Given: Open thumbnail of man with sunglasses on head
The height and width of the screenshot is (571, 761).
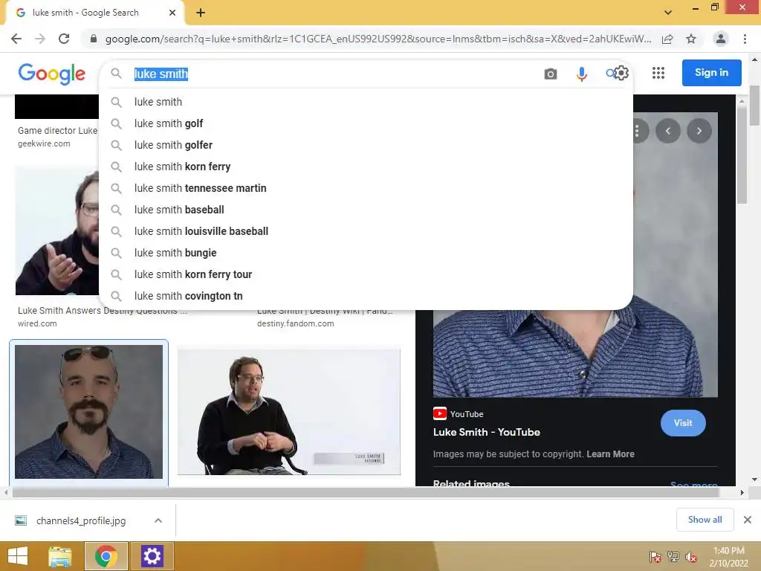Looking at the screenshot, I should [x=89, y=412].
